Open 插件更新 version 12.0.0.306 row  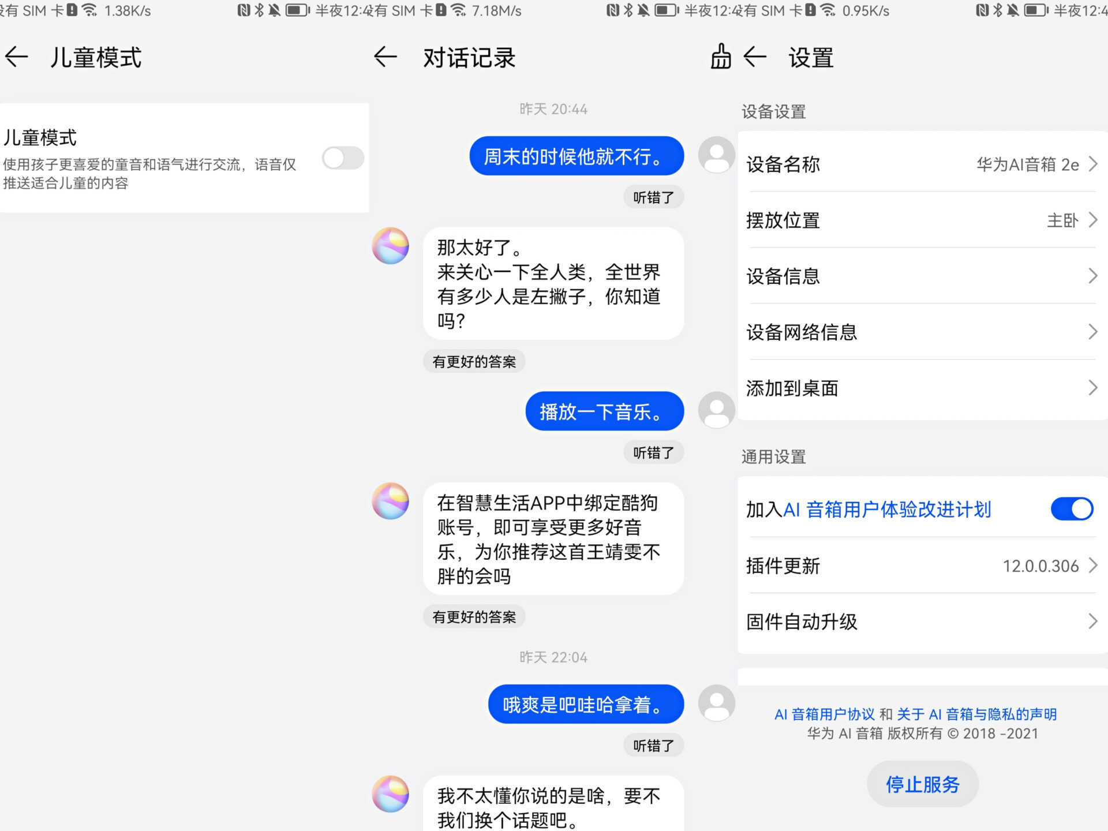point(922,566)
